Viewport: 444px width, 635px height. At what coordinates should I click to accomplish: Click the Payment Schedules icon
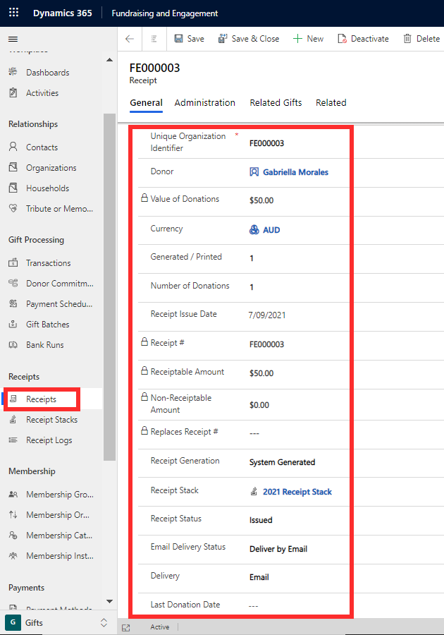point(13,303)
